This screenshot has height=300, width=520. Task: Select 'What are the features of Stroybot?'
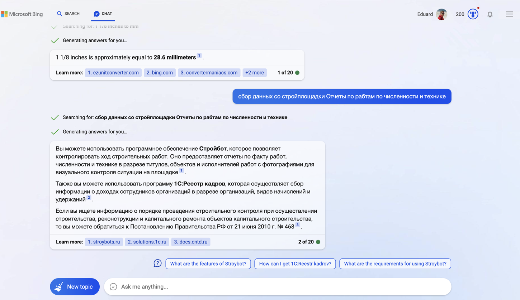[208, 264]
